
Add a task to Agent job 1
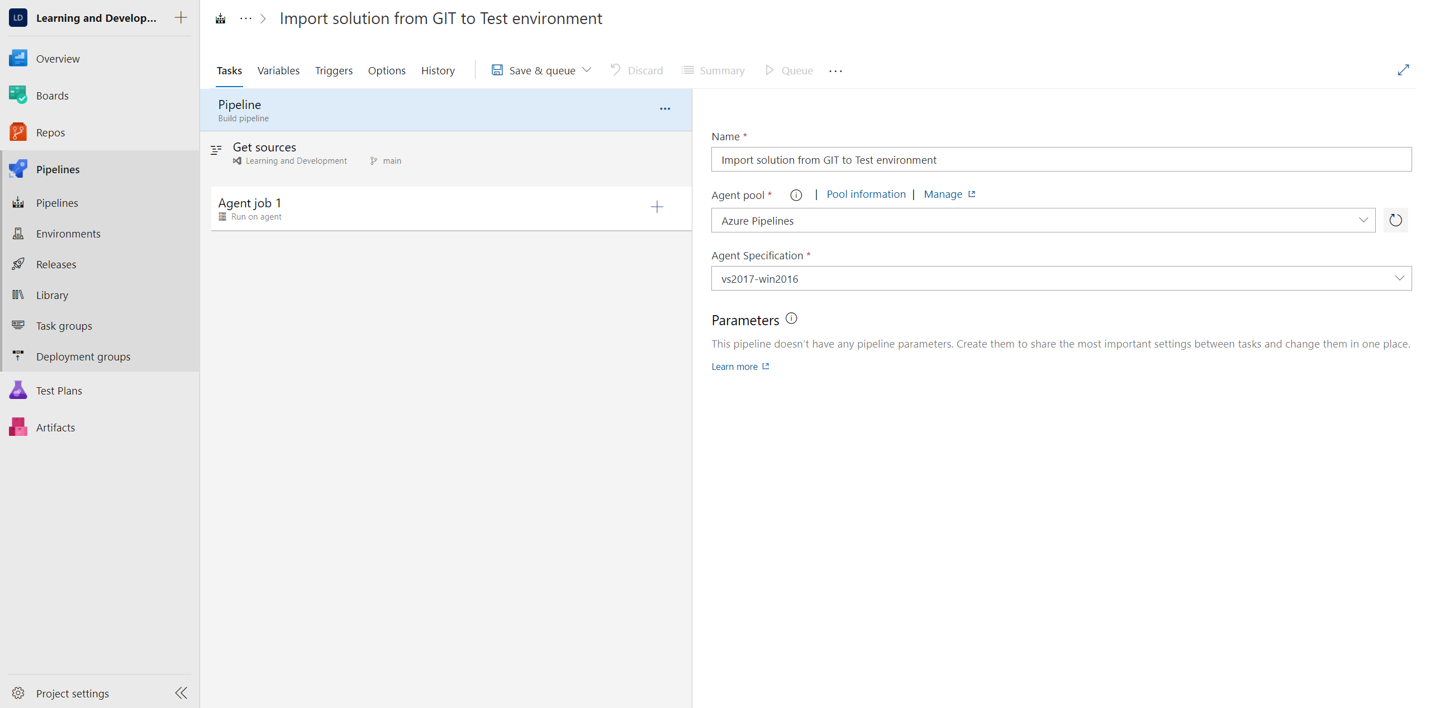657,207
